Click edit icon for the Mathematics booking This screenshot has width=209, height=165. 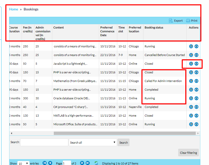191,81
